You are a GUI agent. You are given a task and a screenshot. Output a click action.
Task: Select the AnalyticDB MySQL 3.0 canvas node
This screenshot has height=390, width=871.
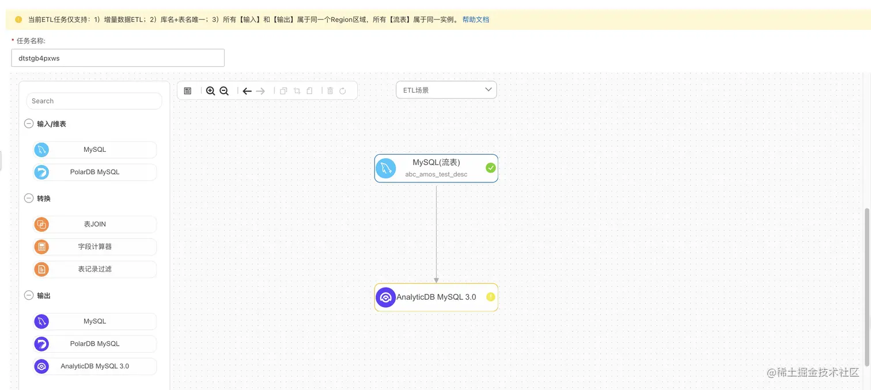(x=436, y=297)
